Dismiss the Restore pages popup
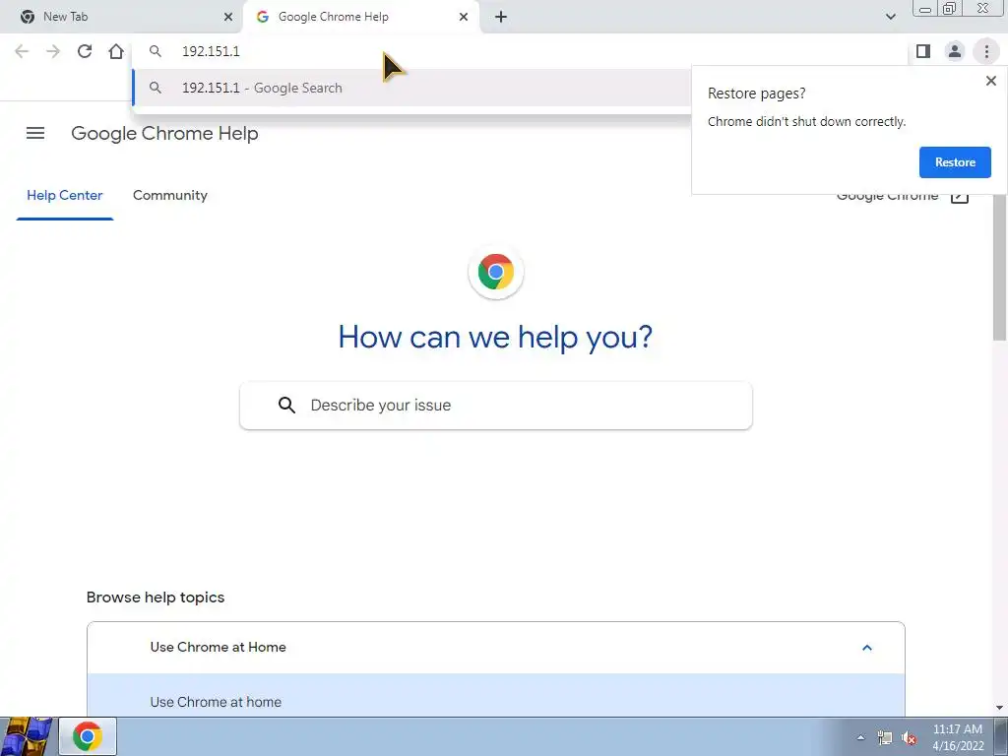This screenshot has width=1008, height=756. click(x=991, y=81)
